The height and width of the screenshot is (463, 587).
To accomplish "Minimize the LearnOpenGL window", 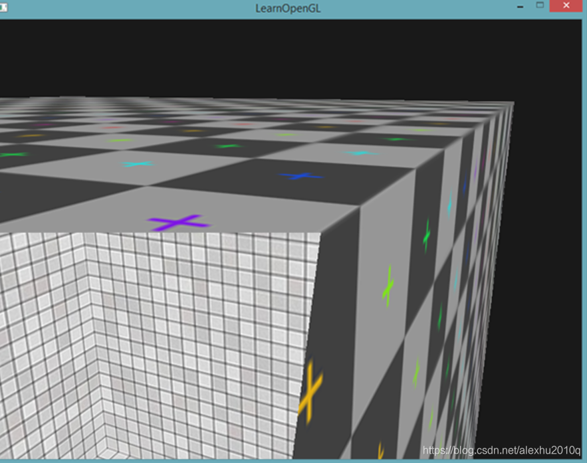I will 520,6.
